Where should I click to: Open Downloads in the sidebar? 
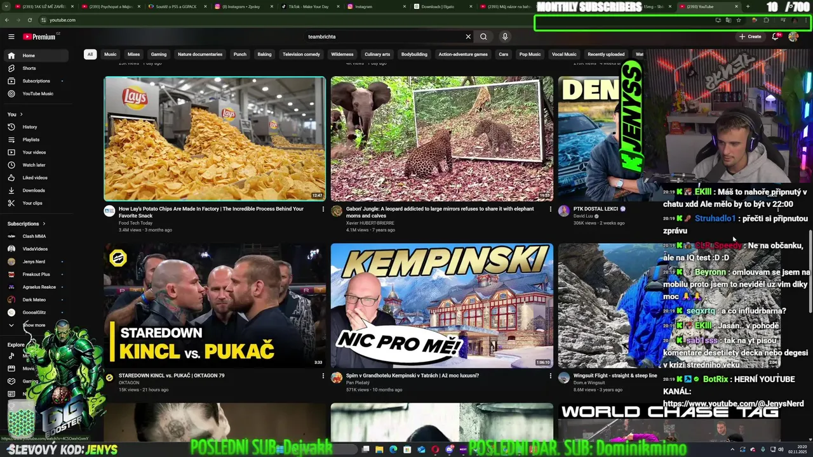(36, 190)
